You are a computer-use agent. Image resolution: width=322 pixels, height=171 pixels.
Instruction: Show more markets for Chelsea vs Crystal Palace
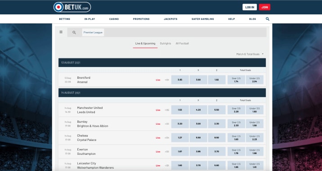167,138
